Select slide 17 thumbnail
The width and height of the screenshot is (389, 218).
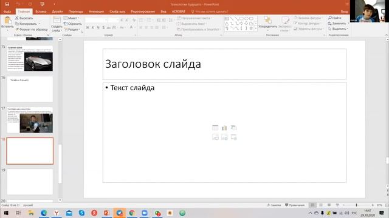click(30, 120)
